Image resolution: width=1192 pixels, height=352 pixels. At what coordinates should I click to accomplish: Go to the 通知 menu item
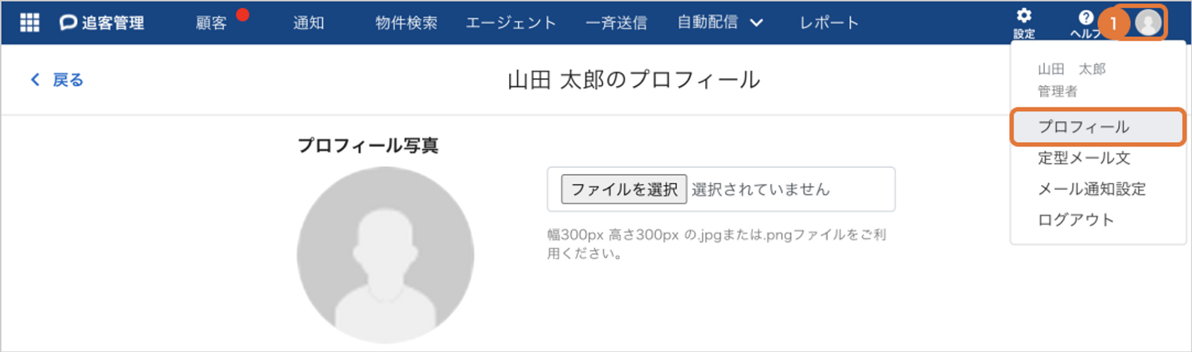pyautogui.click(x=309, y=23)
